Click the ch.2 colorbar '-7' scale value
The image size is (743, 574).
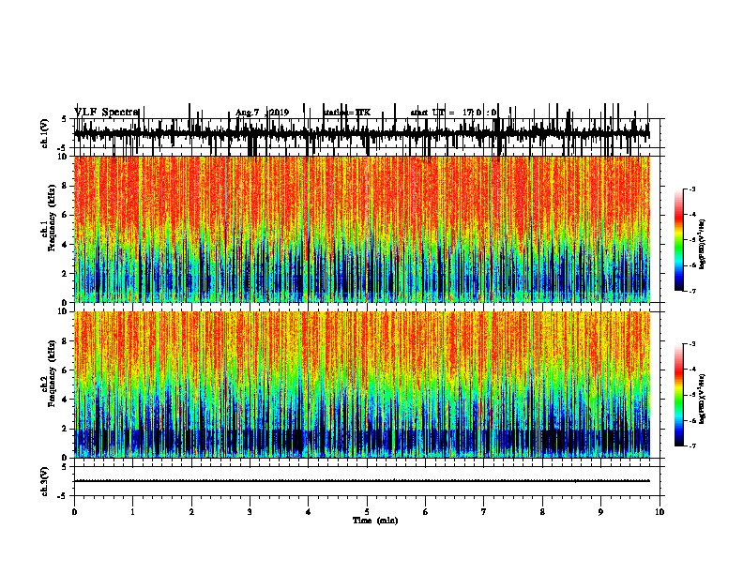pyautogui.click(x=692, y=446)
